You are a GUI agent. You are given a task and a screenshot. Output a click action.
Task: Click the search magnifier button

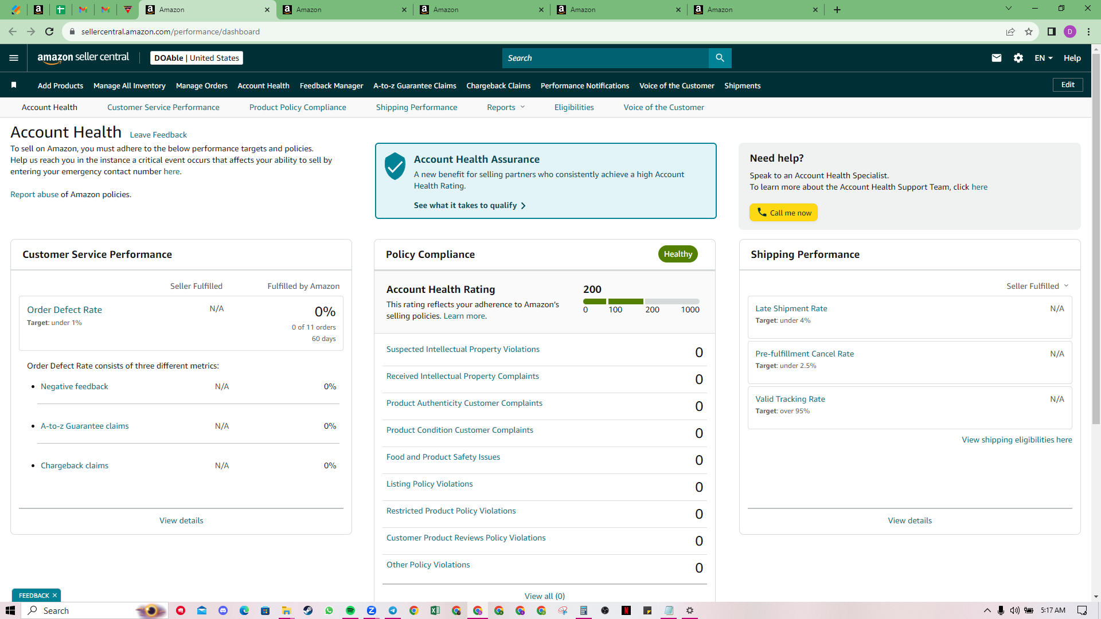coord(720,58)
